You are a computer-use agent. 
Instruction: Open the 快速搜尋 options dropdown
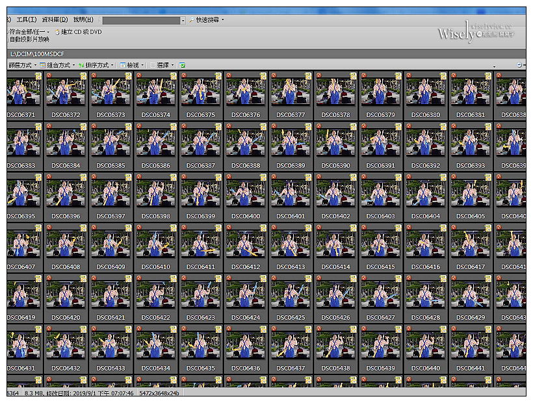click(223, 19)
